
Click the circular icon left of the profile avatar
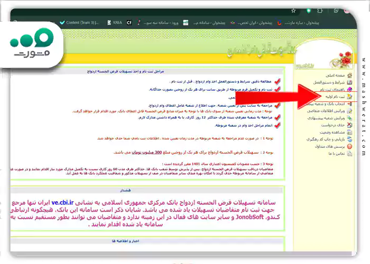336,11
